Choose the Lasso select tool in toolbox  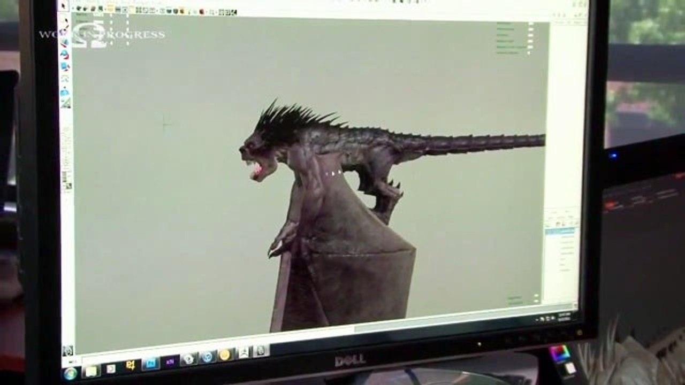64,20
